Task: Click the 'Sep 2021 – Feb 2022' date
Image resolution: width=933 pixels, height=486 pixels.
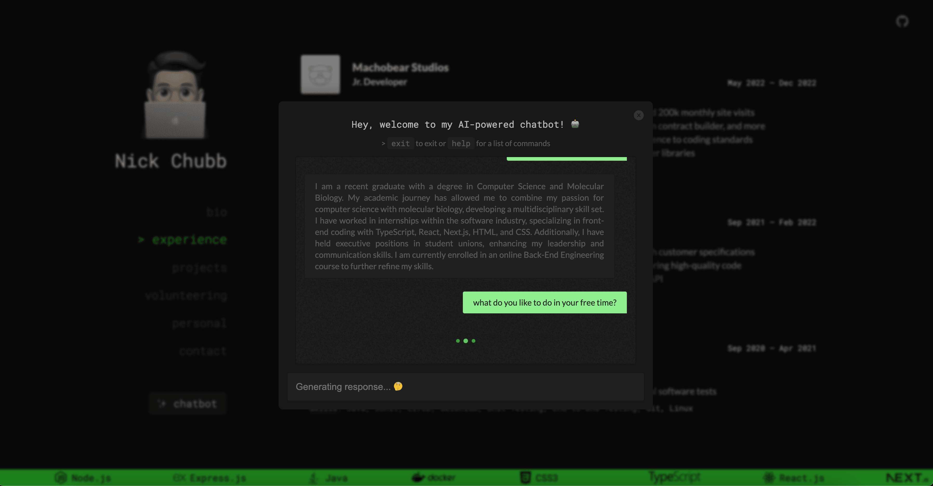Action: pyautogui.click(x=772, y=222)
